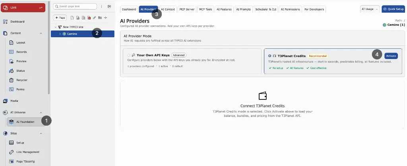Switch to the MCP Tools tab
The image size is (407, 166).
pos(205,9)
